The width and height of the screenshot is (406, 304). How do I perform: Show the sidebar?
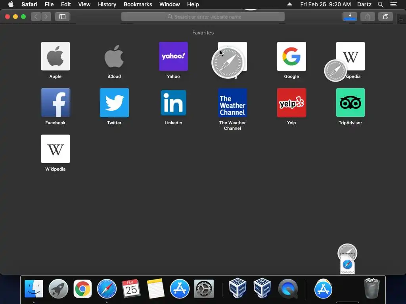click(62, 17)
